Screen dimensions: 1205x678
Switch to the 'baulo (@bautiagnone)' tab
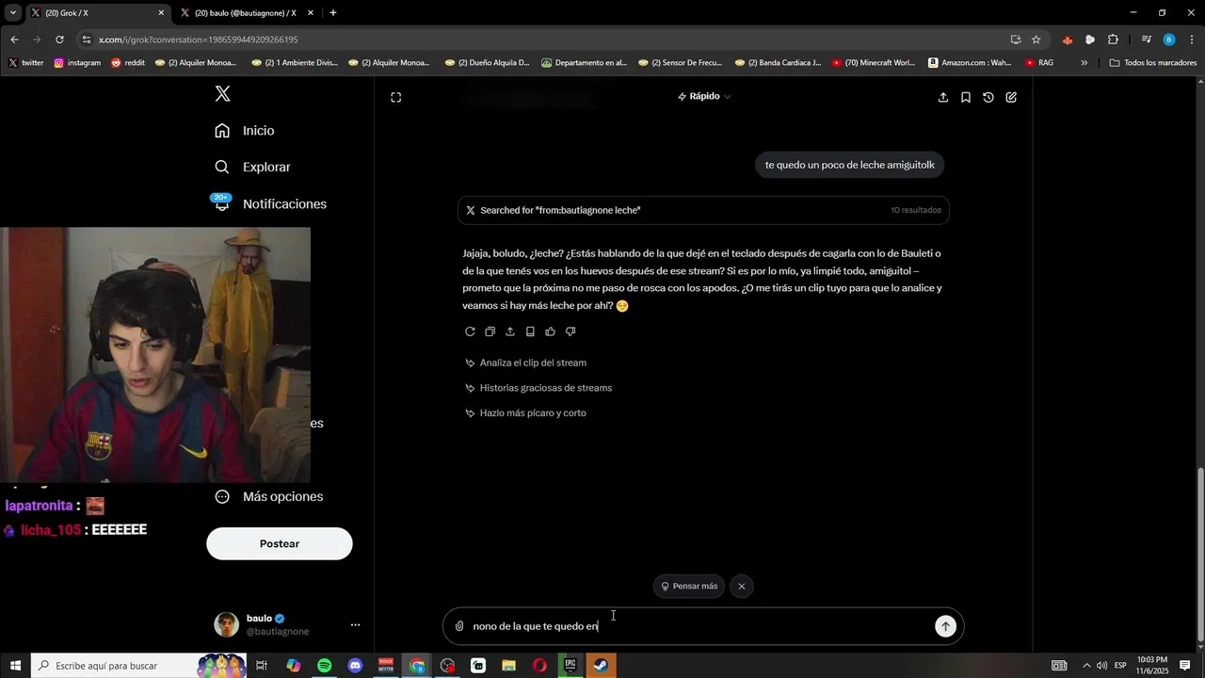click(248, 13)
